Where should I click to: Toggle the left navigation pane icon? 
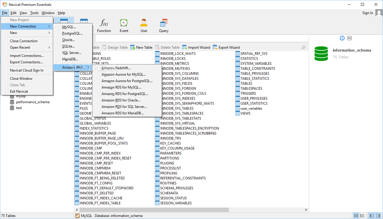[x=372, y=216]
